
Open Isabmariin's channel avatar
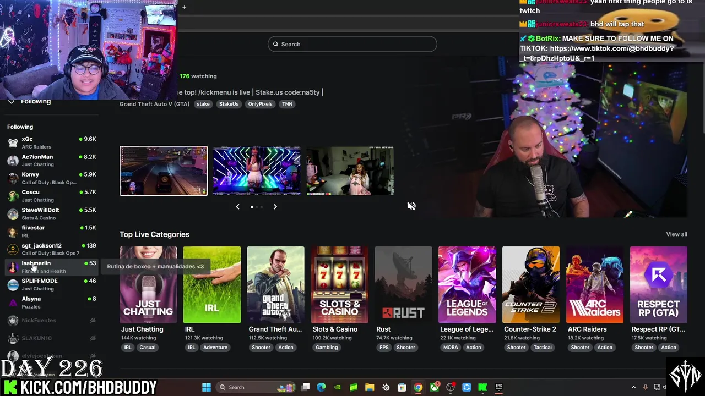pos(13,267)
